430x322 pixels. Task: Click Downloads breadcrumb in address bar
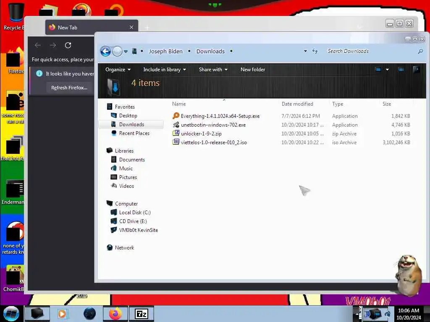[x=210, y=51]
